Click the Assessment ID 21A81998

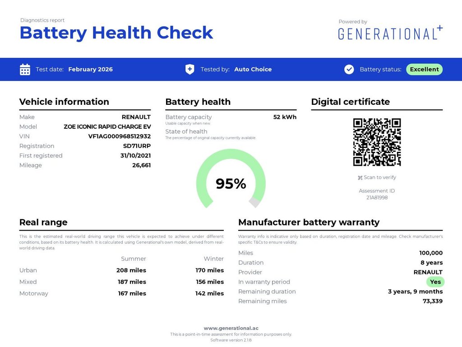pyautogui.click(x=377, y=197)
